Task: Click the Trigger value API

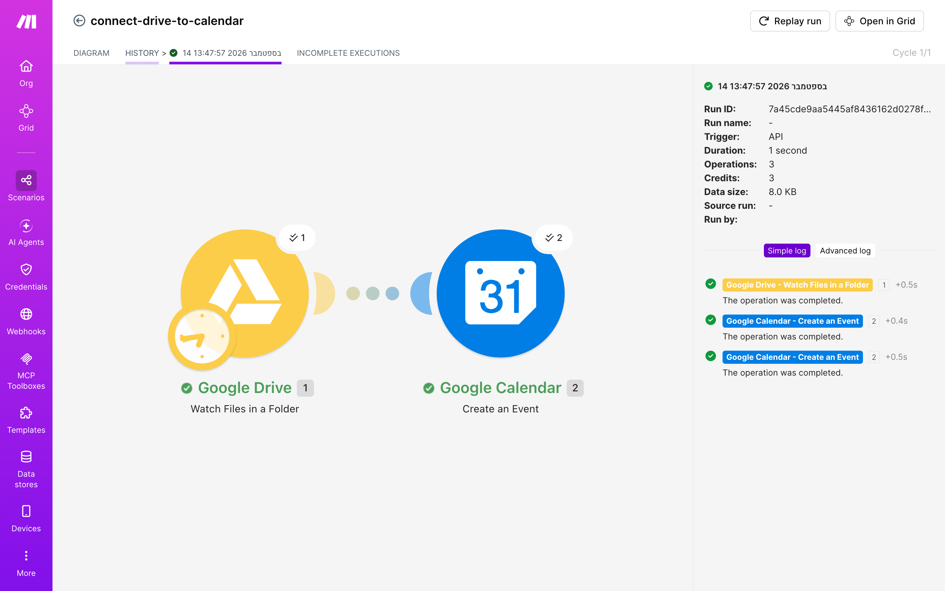Action: [x=776, y=137]
